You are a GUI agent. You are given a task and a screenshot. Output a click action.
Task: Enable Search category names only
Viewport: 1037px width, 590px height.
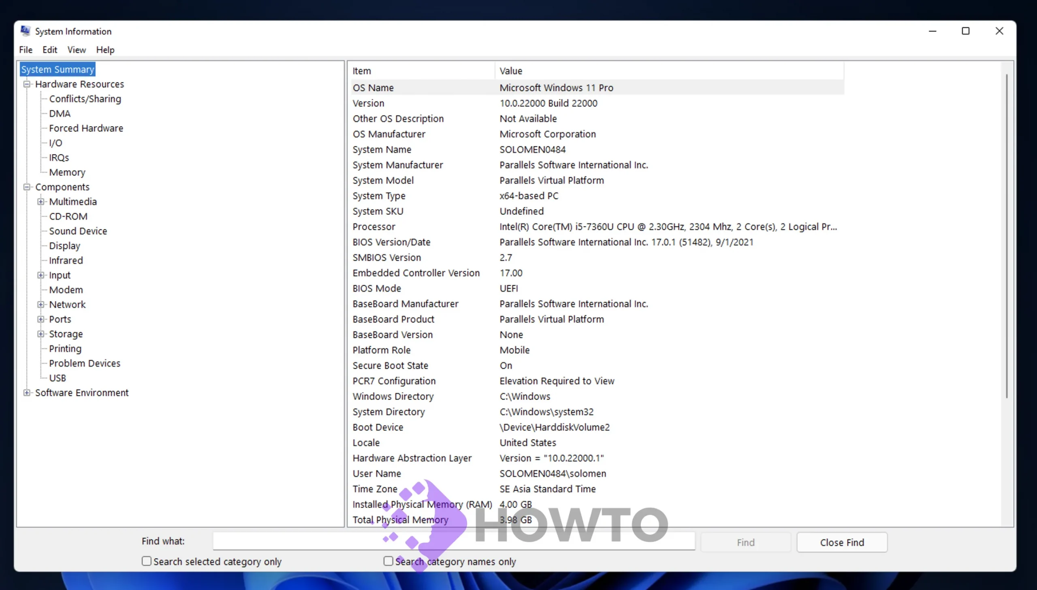388,561
